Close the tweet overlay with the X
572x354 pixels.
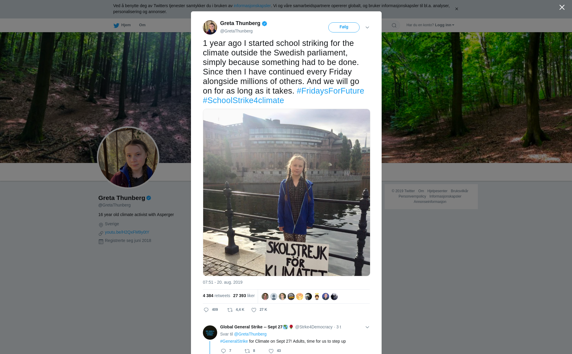tap(562, 7)
